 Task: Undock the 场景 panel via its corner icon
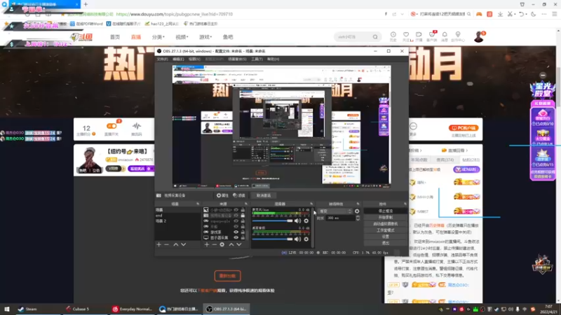(198, 204)
